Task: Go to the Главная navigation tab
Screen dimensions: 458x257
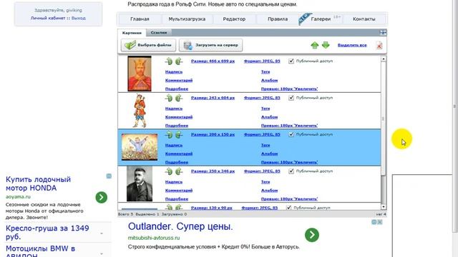Action: point(140,19)
